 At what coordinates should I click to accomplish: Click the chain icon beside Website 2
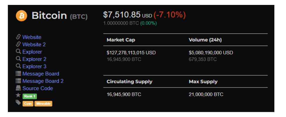point(18,44)
